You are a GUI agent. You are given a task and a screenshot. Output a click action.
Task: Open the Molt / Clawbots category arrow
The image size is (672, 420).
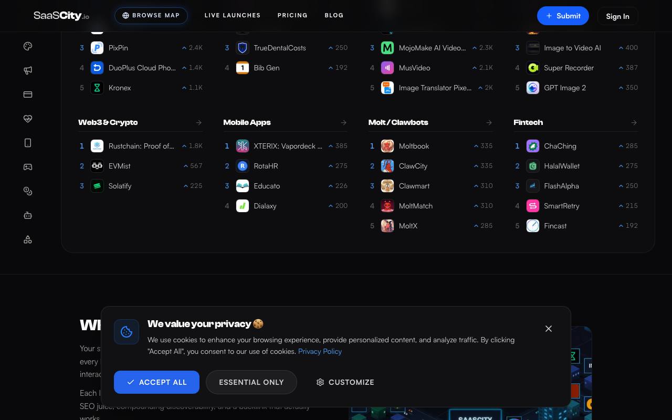489,122
